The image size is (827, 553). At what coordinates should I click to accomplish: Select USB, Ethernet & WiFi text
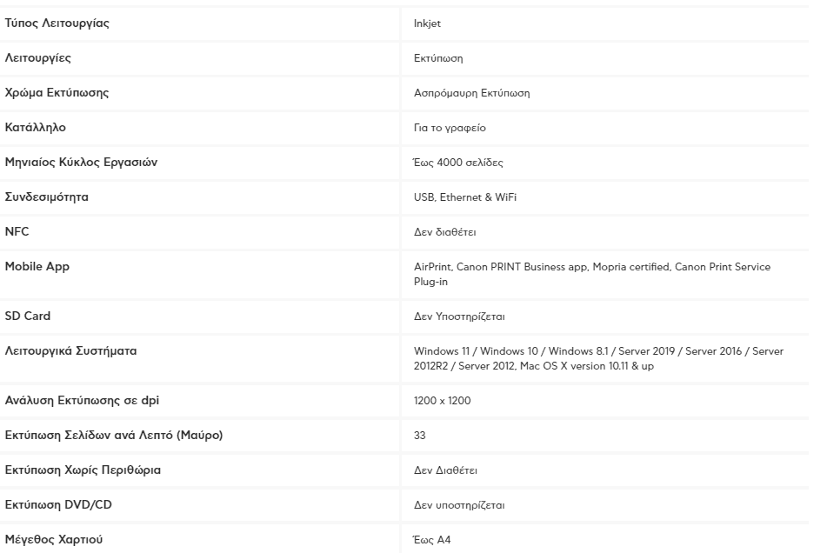[464, 197]
